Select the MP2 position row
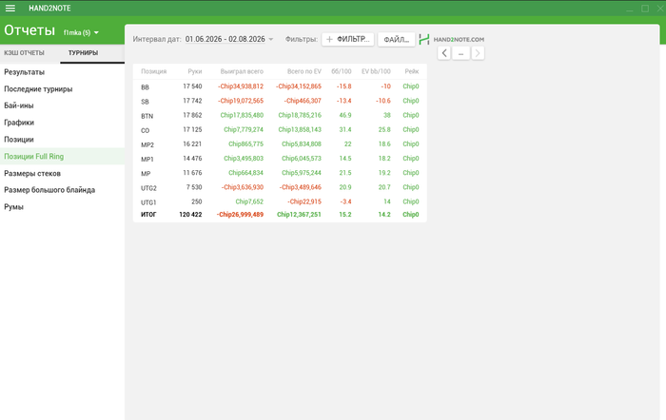This screenshot has width=666, height=420. pos(280,144)
